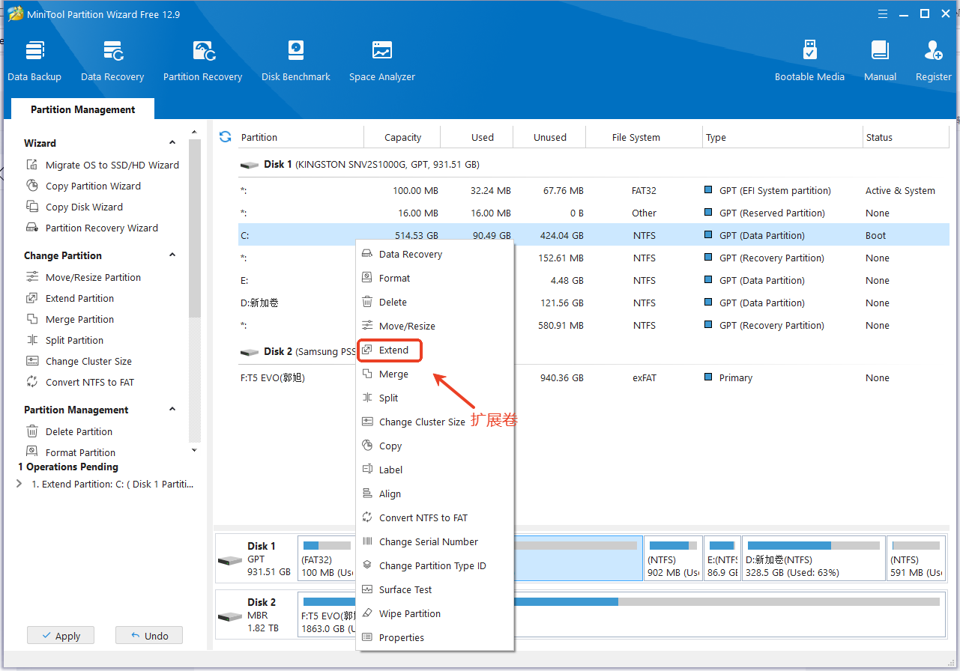Select the E:(NTFS) block in the disk map

point(722,558)
